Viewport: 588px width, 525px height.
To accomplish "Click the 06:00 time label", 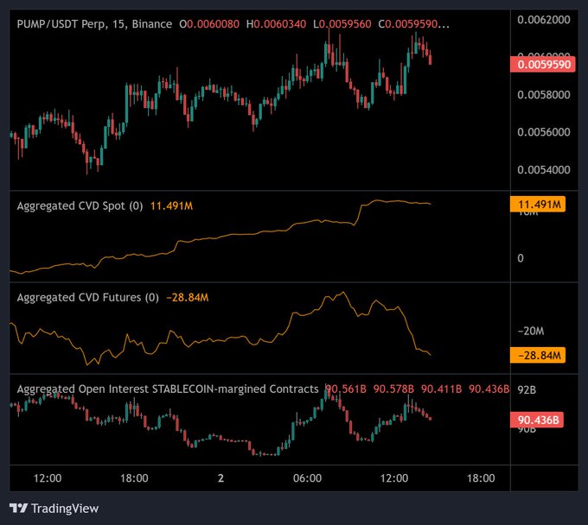I will (308, 478).
